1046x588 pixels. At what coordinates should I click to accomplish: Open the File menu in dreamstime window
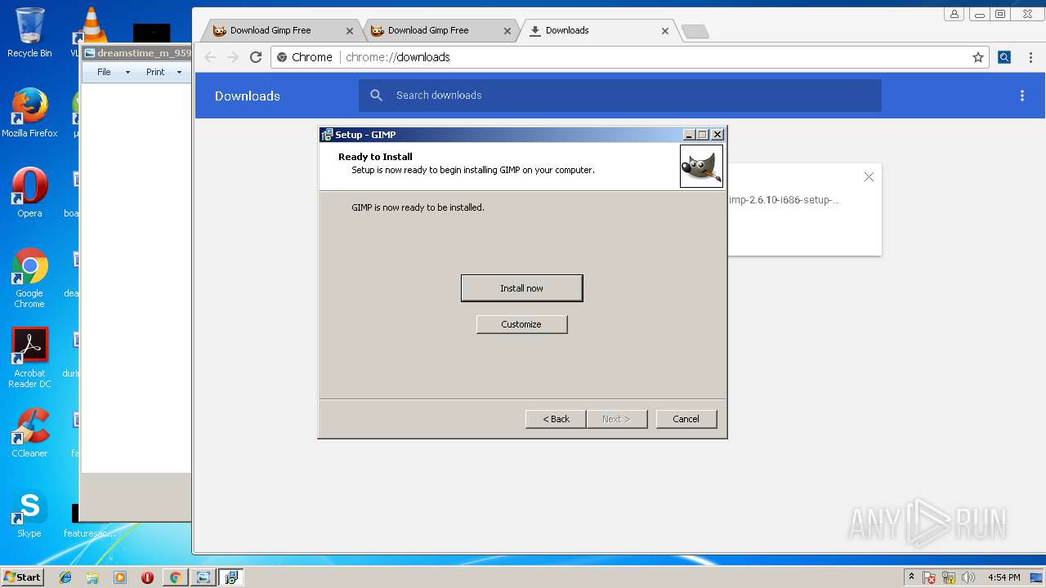[x=104, y=72]
